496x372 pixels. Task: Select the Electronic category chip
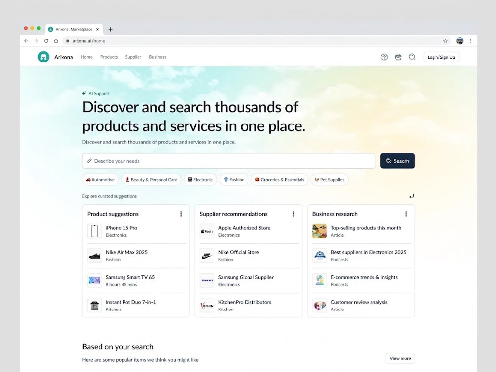[200, 180]
